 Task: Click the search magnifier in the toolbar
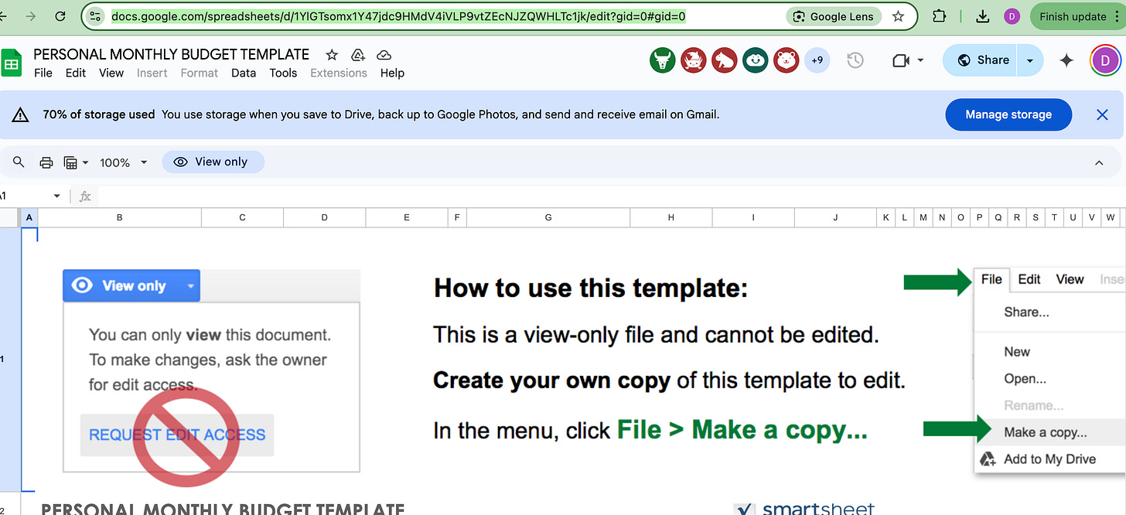point(19,162)
